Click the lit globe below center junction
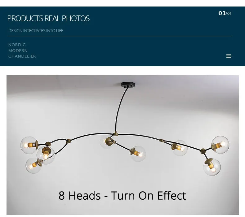Screen dimensions: 245x217 pos(138,154)
